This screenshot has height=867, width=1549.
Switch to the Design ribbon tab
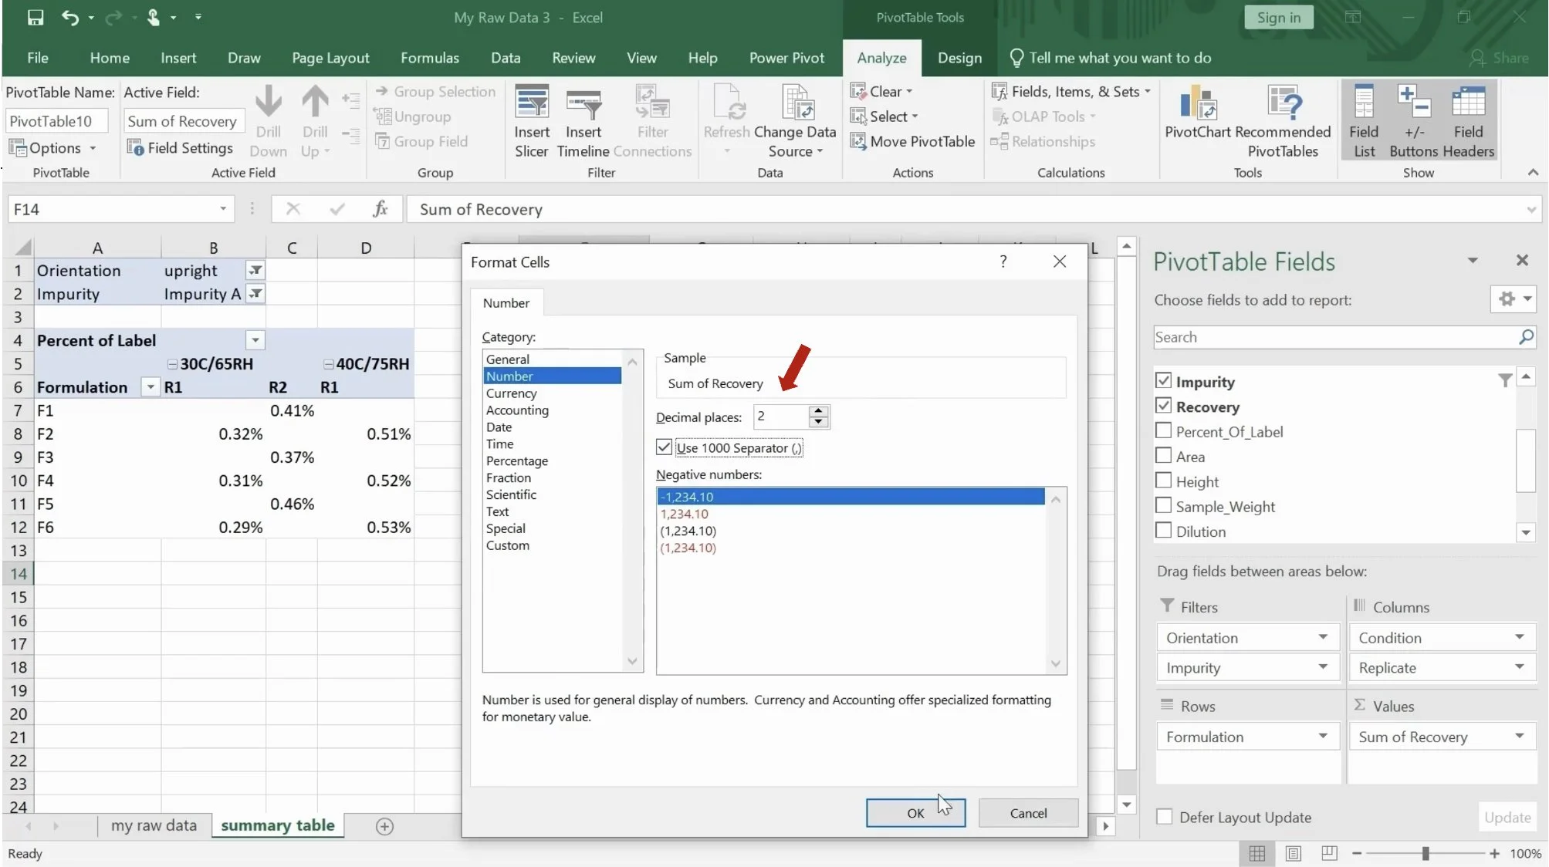[x=959, y=58]
